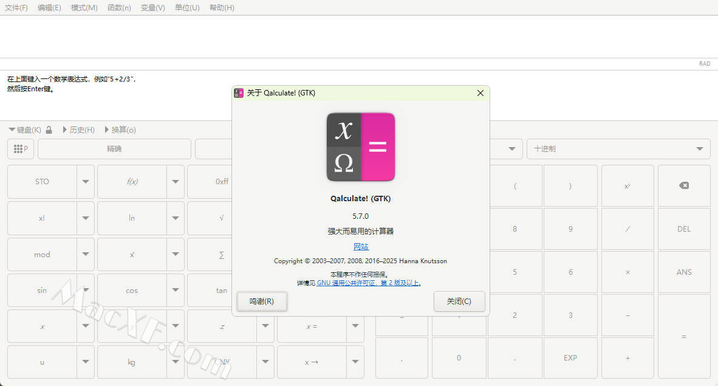This screenshot has height=386, width=718.
Task: Open the 变量(V) menu
Action: pyautogui.click(x=152, y=8)
